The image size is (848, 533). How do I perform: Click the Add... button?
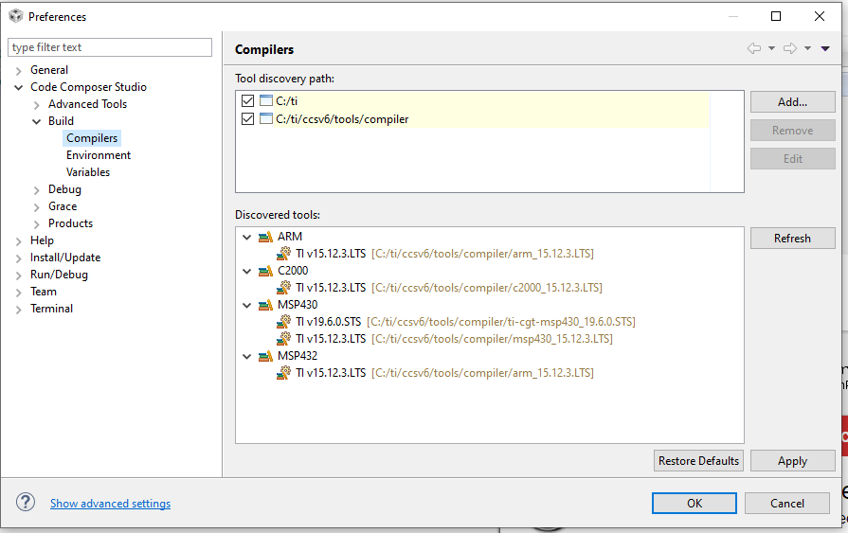click(x=792, y=101)
